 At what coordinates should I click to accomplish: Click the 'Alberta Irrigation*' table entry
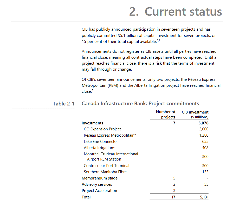click(x=95, y=148)
